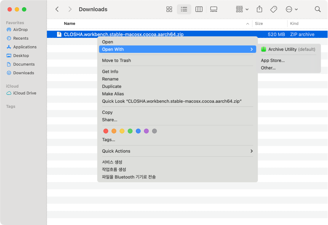328x225 pixels.
Task: Apply the yellow tag color
Action: [x=122, y=131]
